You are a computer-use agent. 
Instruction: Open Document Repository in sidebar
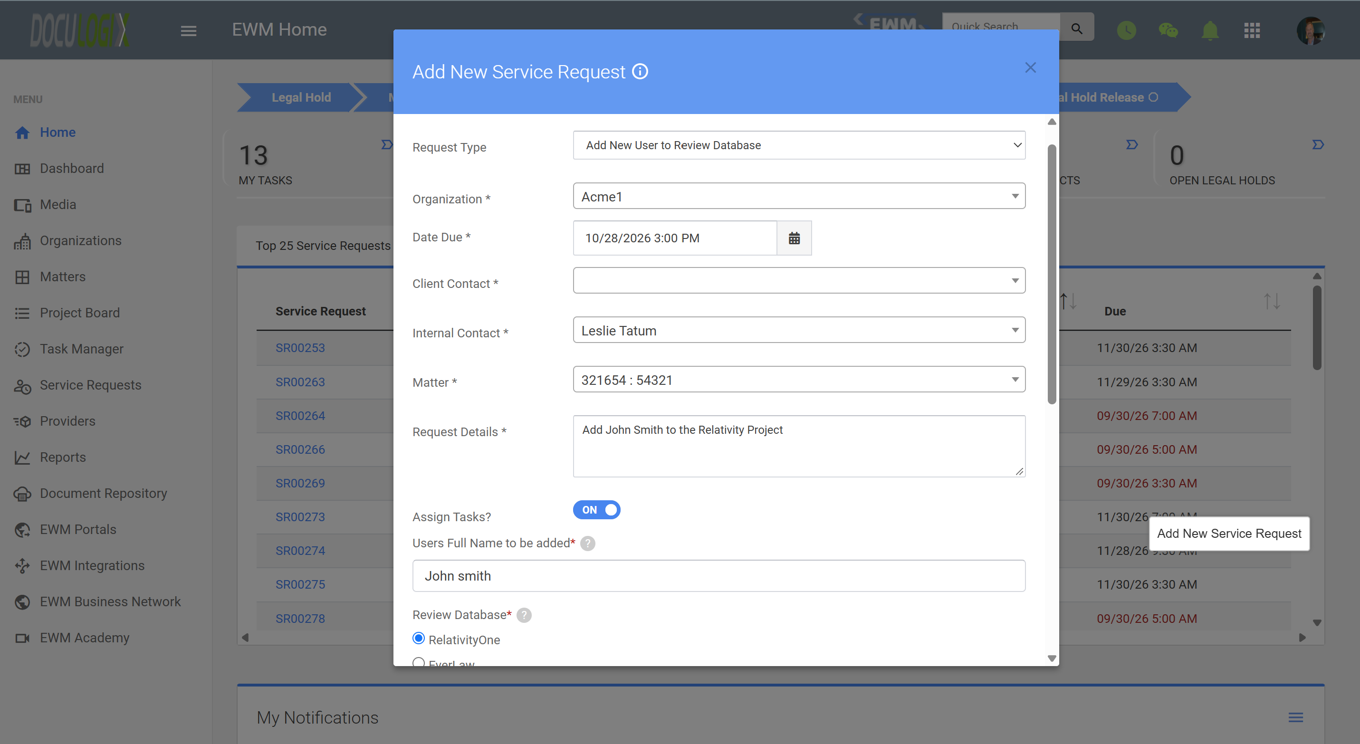[103, 493]
